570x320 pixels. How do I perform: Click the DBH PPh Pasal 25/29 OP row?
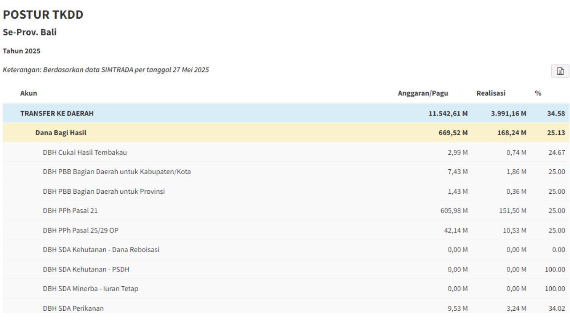(81, 230)
